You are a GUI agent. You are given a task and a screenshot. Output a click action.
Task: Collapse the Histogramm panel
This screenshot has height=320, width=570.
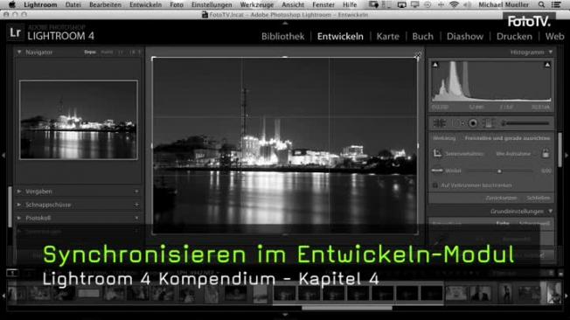(551, 52)
